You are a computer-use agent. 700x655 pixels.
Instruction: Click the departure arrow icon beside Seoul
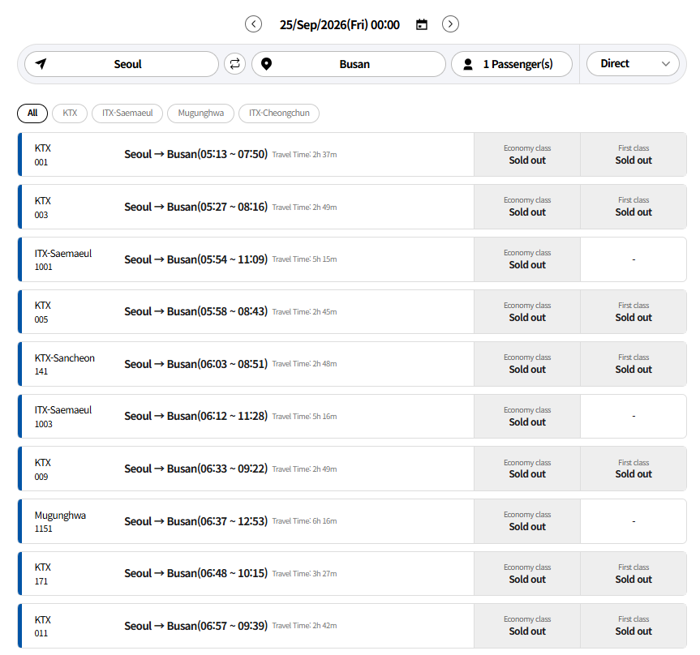point(41,64)
